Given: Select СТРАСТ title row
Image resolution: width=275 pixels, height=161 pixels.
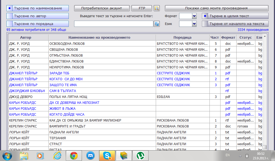Looking at the screenshot, I should pos(135,144).
